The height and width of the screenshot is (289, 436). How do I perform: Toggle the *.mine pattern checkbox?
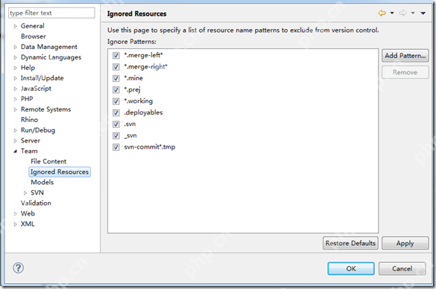(116, 79)
